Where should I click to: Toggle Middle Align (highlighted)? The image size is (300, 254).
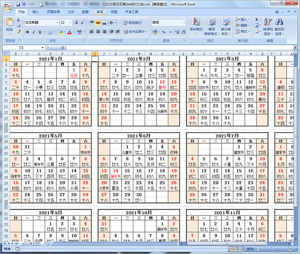98,23
